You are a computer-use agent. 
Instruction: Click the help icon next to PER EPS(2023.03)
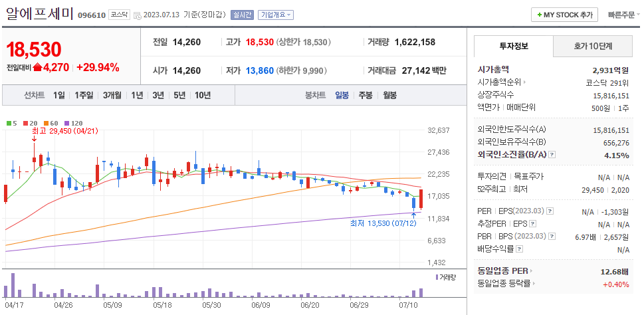point(550,211)
